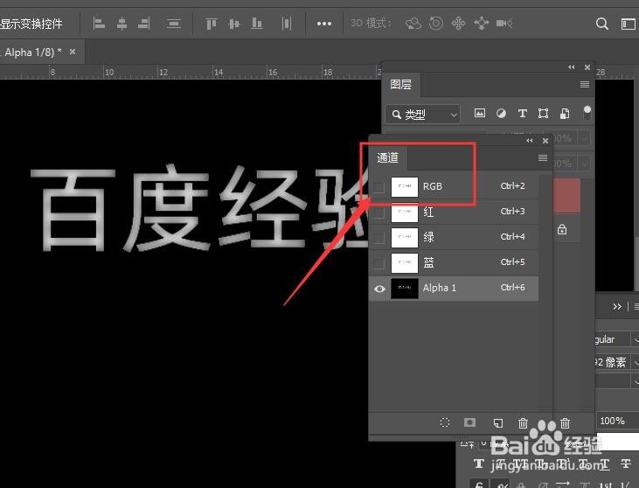Viewport: 639px width, 488px height.
Task: Open the font size 像素 dropdown
Action: 635,361
